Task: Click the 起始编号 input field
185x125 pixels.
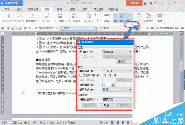Action: 107,85
